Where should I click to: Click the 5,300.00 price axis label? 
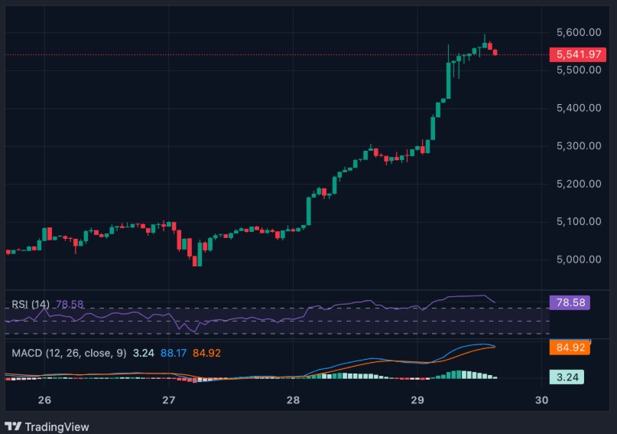tap(579, 145)
